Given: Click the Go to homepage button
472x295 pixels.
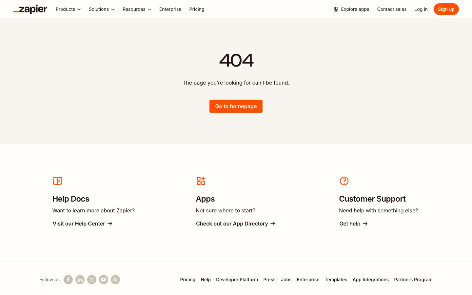Looking at the screenshot, I should coord(236,106).
